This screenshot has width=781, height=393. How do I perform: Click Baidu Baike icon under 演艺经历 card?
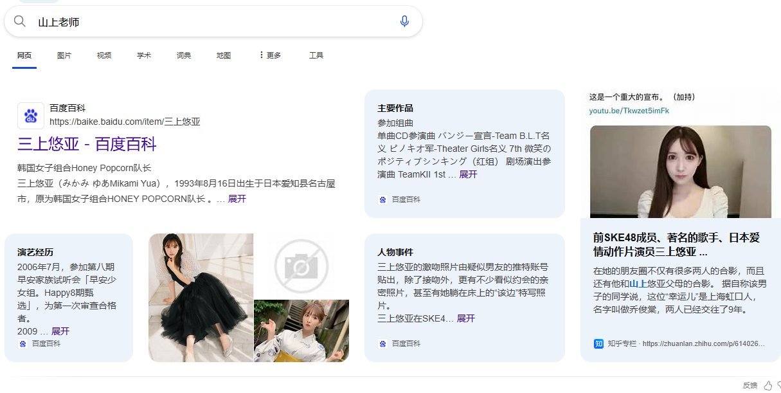22,344
